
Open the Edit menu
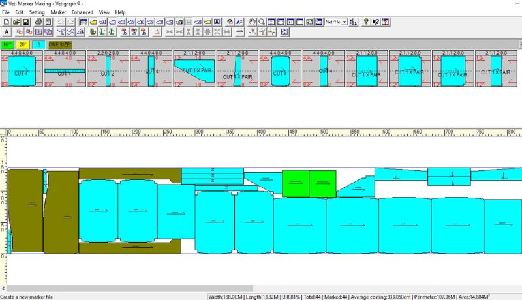pos(20,12)
